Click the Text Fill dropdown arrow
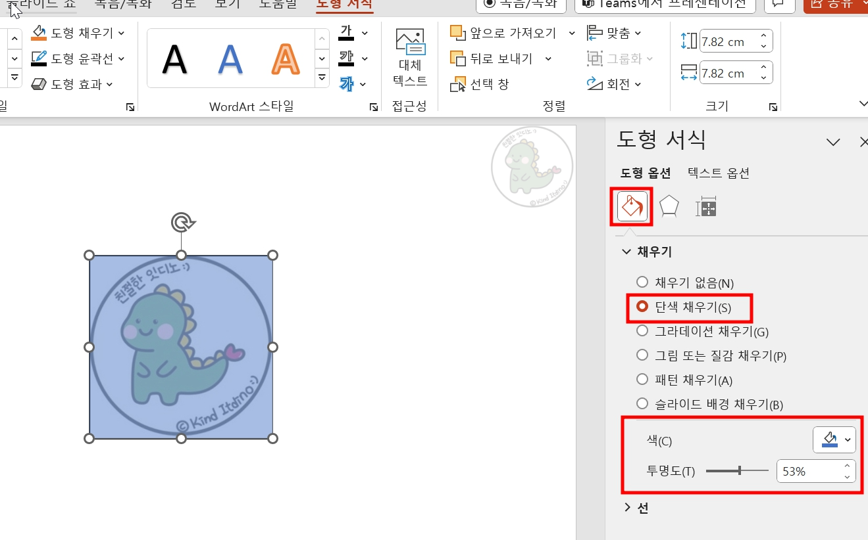This screenshot has width=868, height=540. click(365, 33)
